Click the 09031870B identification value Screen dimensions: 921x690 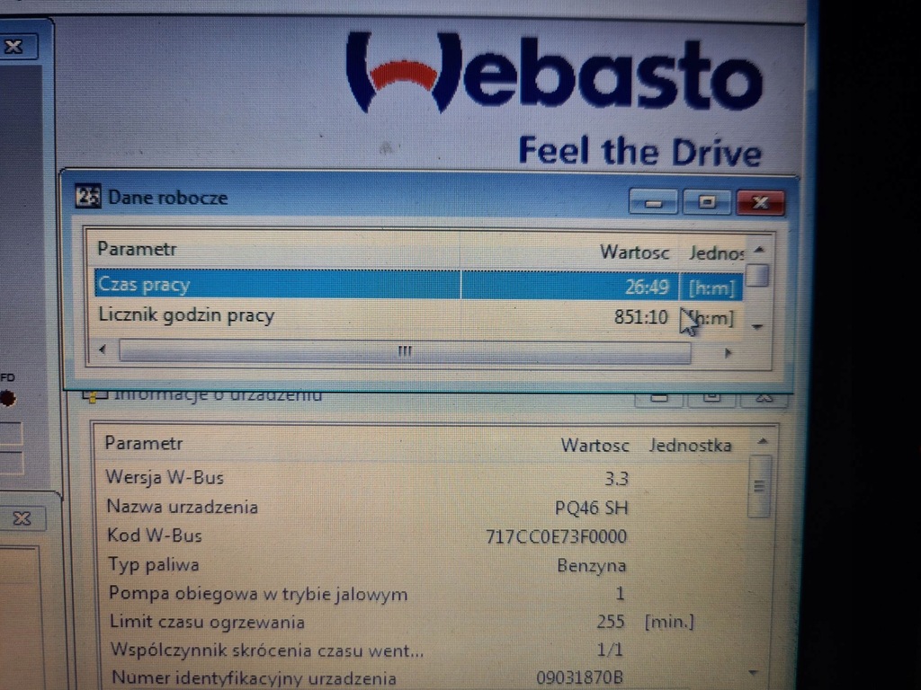(x=580, y=677)
